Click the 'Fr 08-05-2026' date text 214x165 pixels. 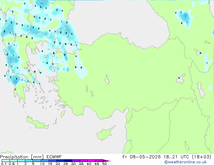pyautogui.click(x=141, y=157)
